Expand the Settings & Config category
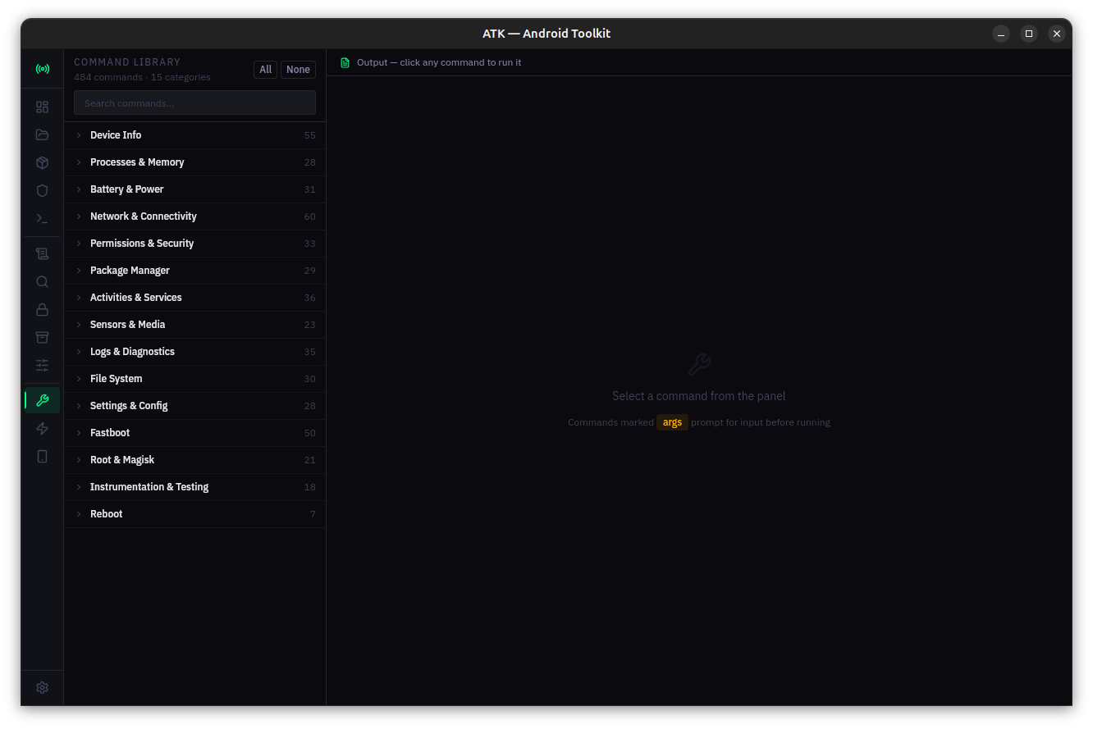1093x729 pixels. [195, 406]
